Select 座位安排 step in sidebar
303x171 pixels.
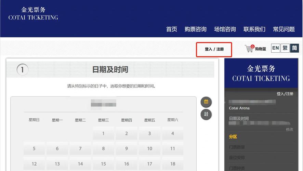(237, 157)
